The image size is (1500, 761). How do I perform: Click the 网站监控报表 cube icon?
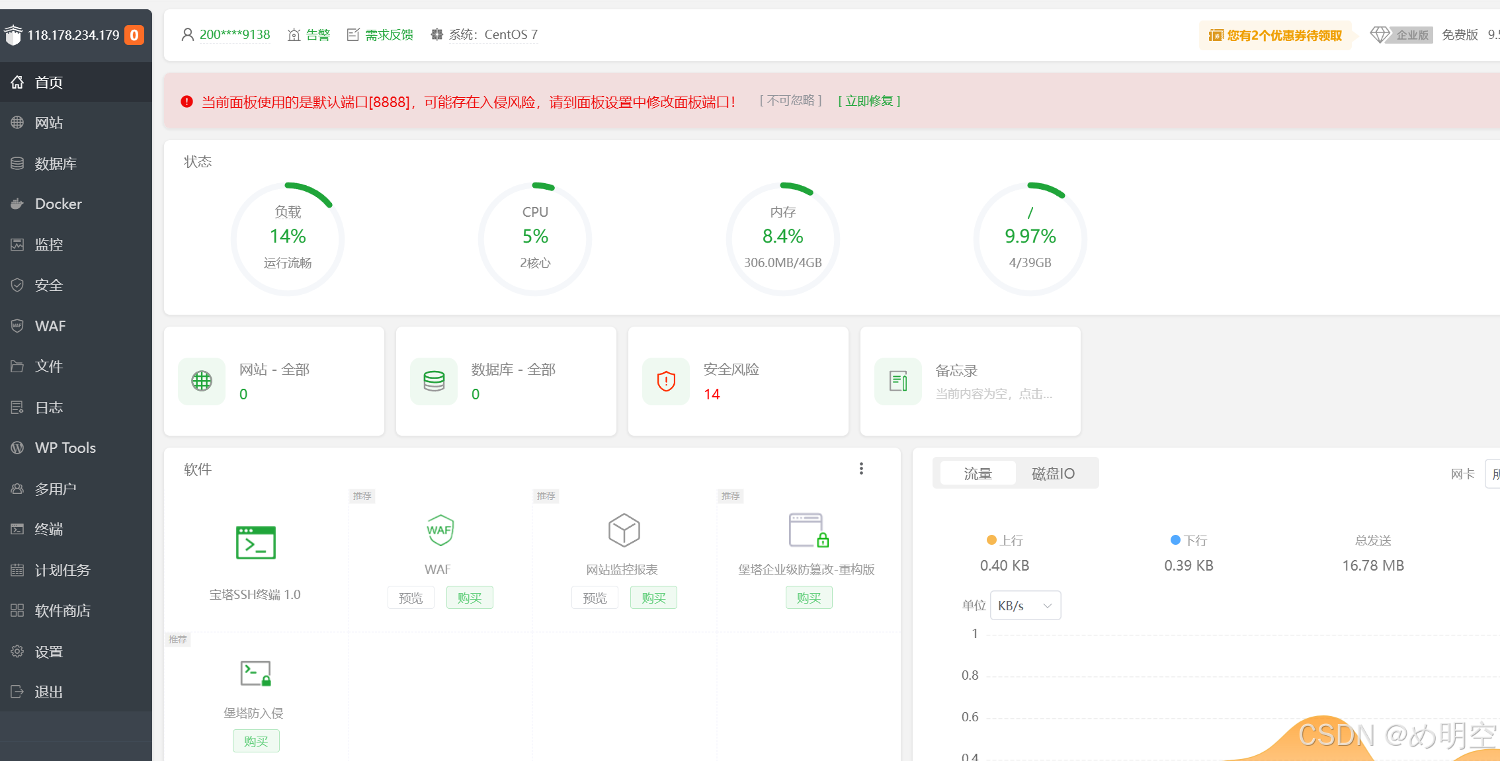coord(624,530)
